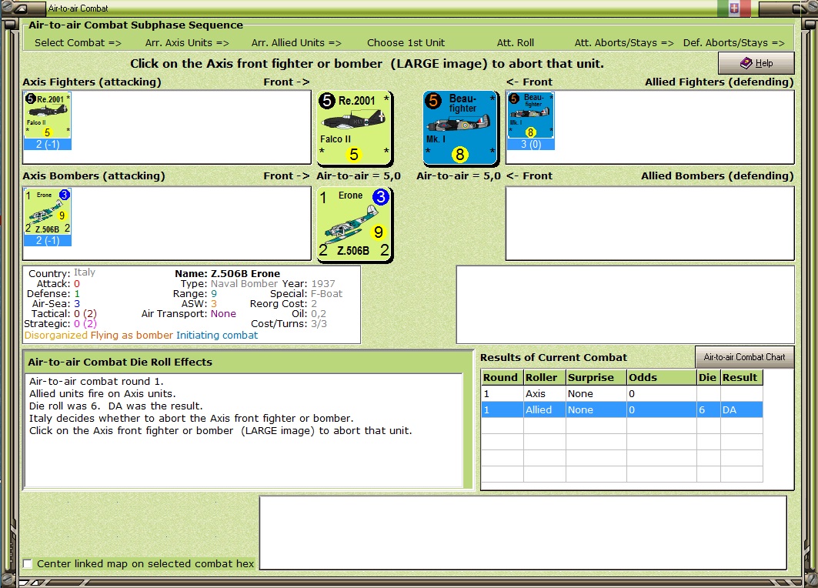Click the Air-to-air Combat window title
Viewport: 818px width, 588px height.
(78, 8)
